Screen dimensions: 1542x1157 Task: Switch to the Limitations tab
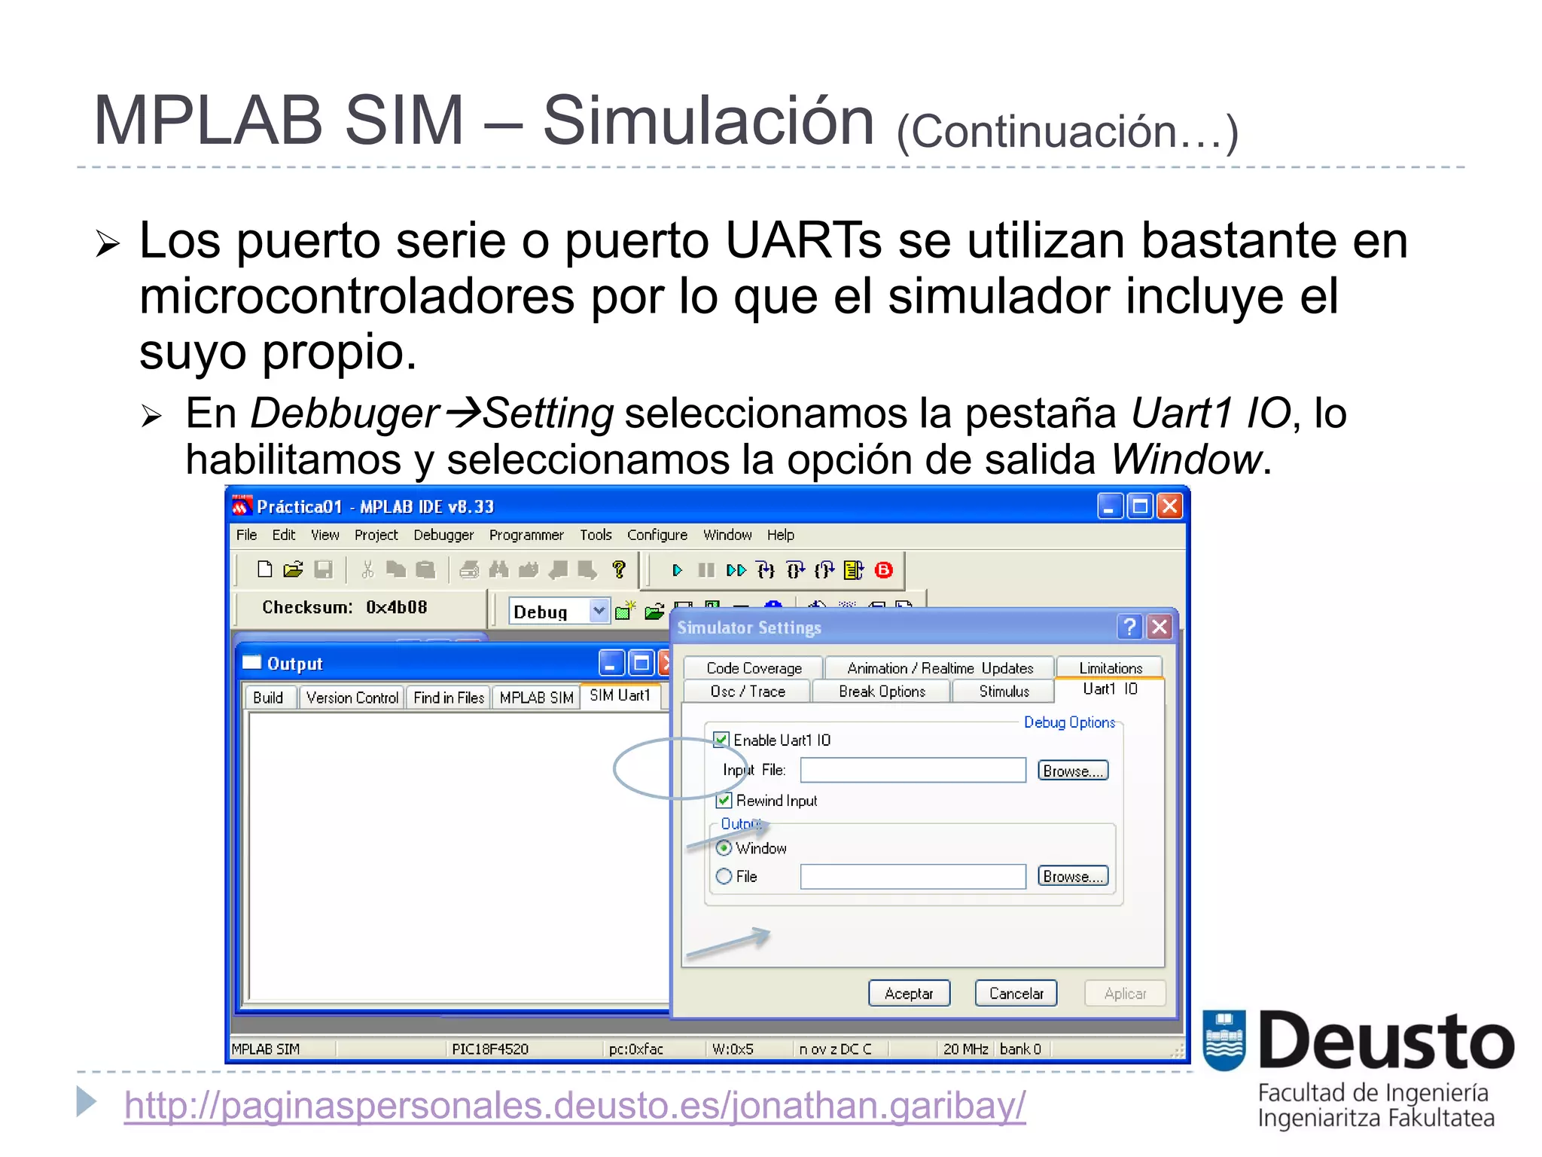1110,668
